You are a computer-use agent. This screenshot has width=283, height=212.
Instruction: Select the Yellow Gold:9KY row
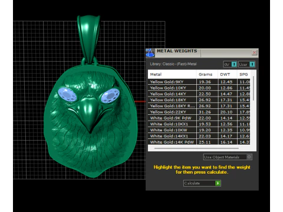[199, 82]
